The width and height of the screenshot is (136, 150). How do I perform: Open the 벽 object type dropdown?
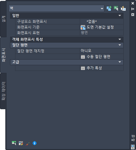coord(56,8)
